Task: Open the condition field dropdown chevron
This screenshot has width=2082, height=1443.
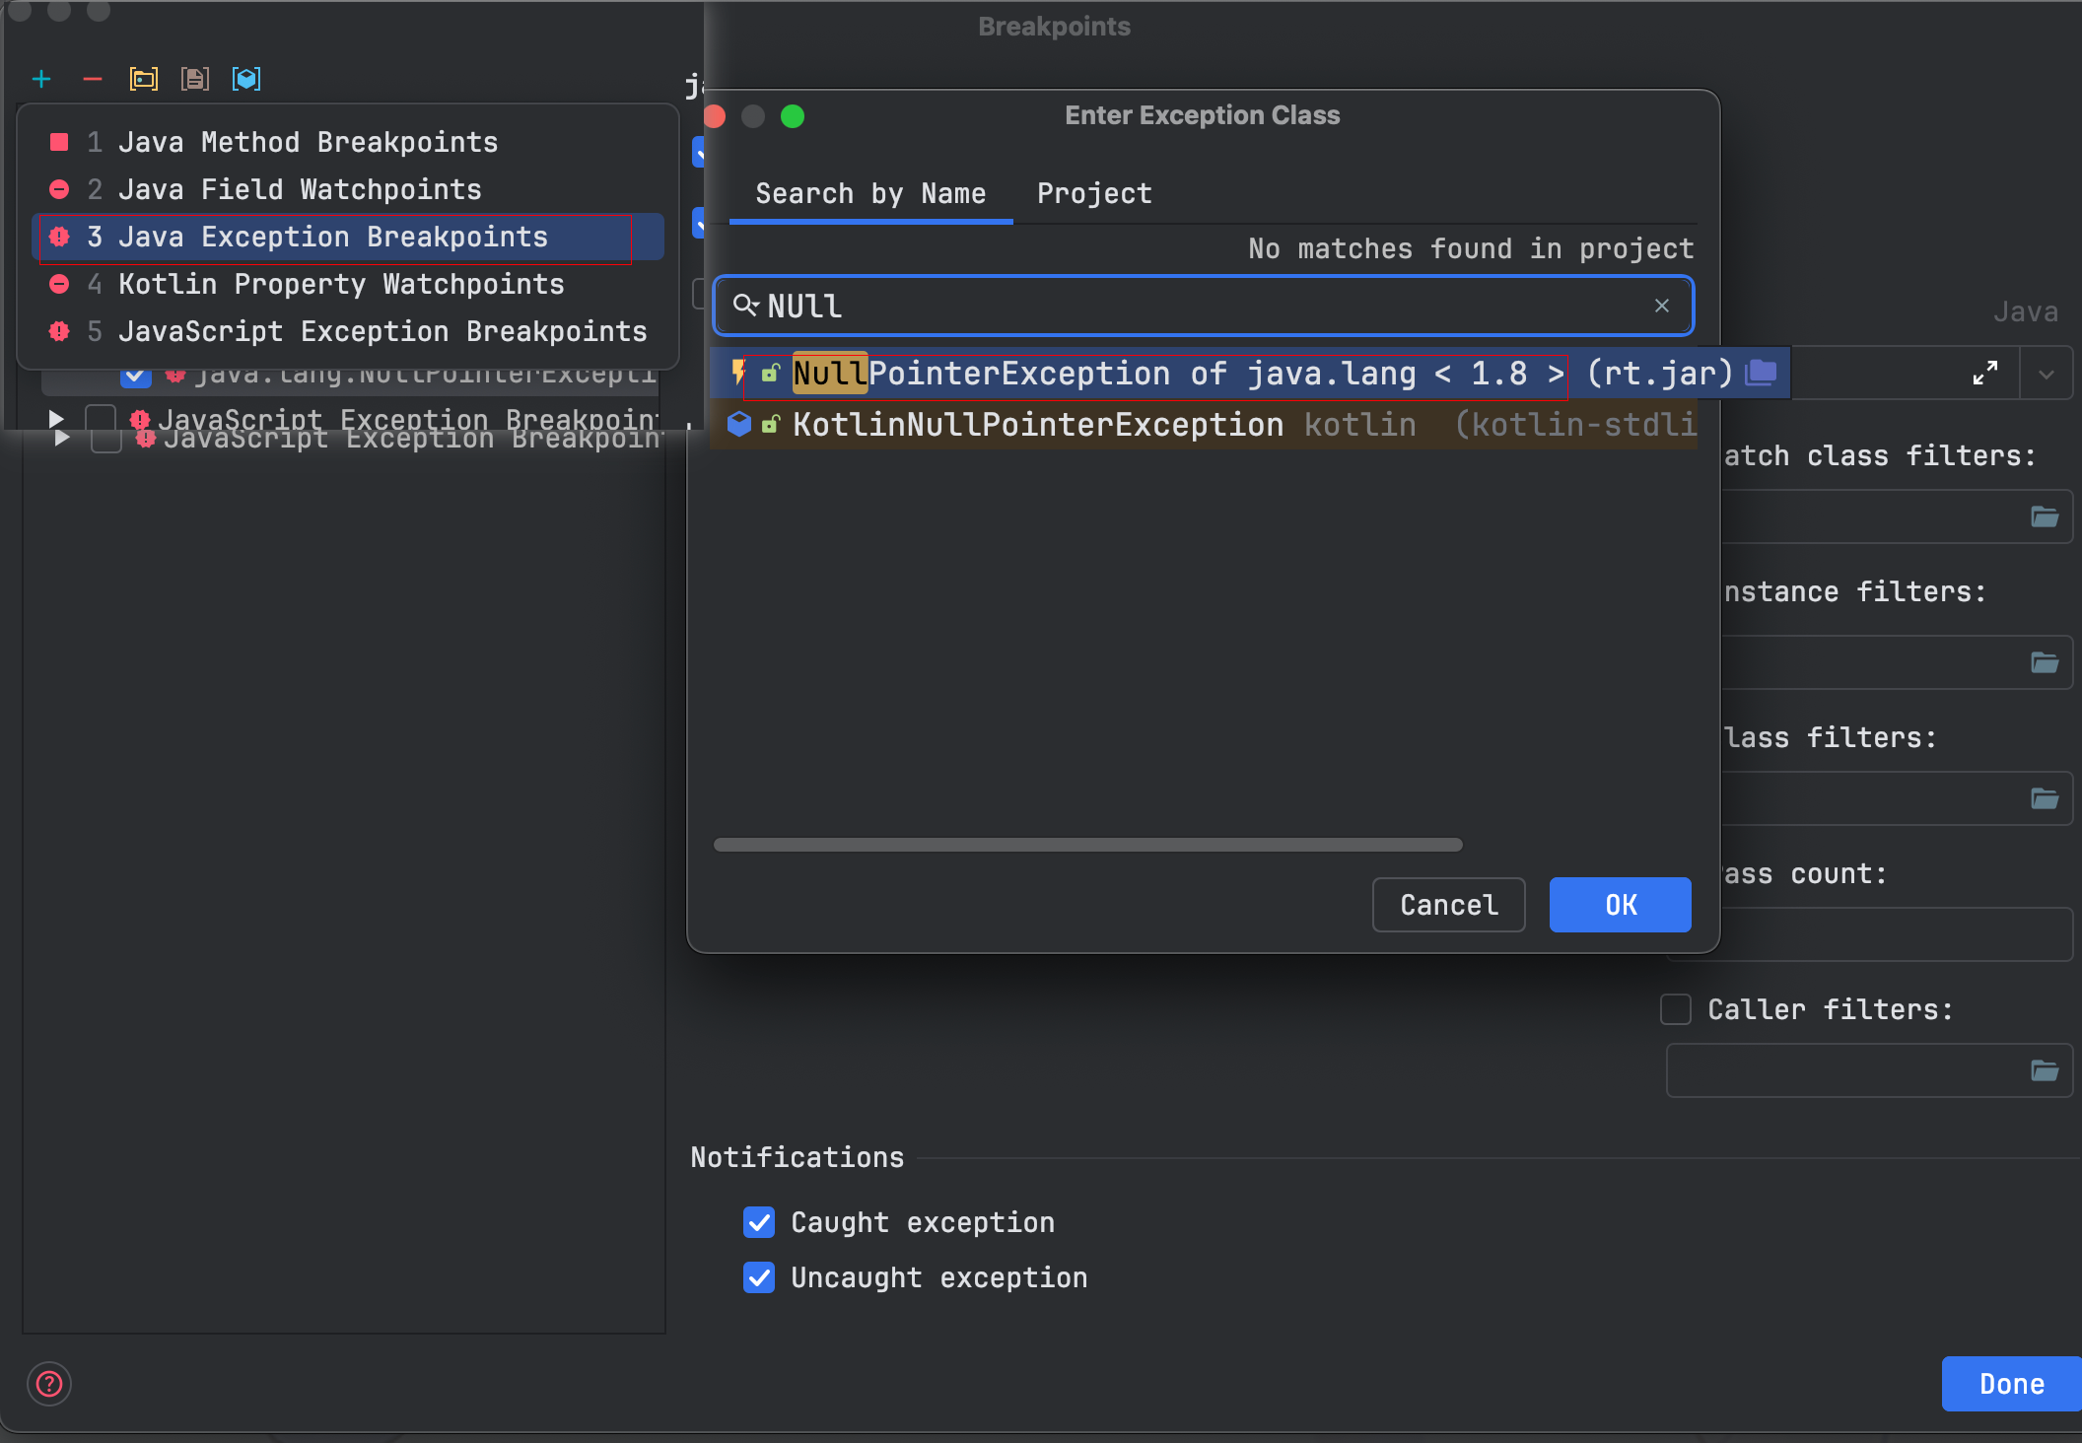Action: pyautogui.click(x=2047, y=375)
